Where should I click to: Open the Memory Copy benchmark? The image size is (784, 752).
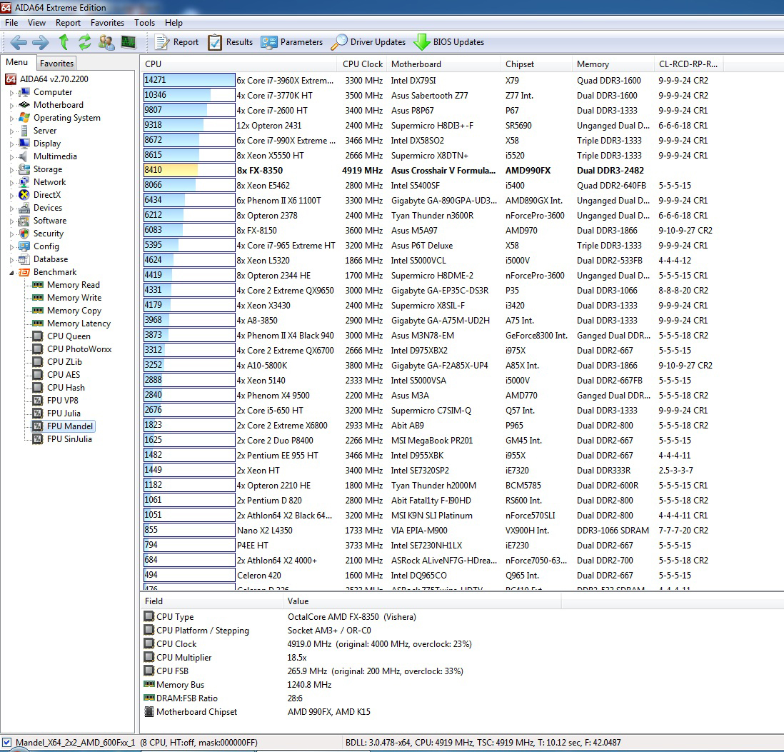coord(74,311)
